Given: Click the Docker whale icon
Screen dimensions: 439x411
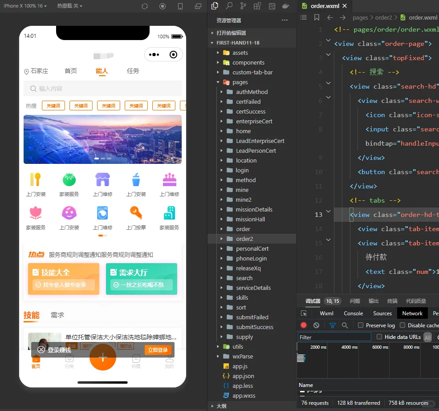Looking at the screenshot, I should [285, 6].
